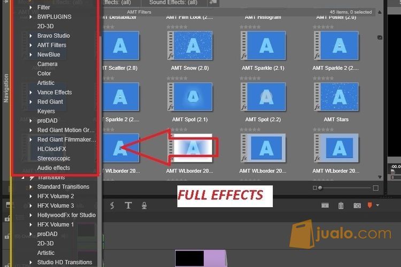Start voice-over with microphone icon
This screenshot has height=267, width=401.
(x=144, y=206)
